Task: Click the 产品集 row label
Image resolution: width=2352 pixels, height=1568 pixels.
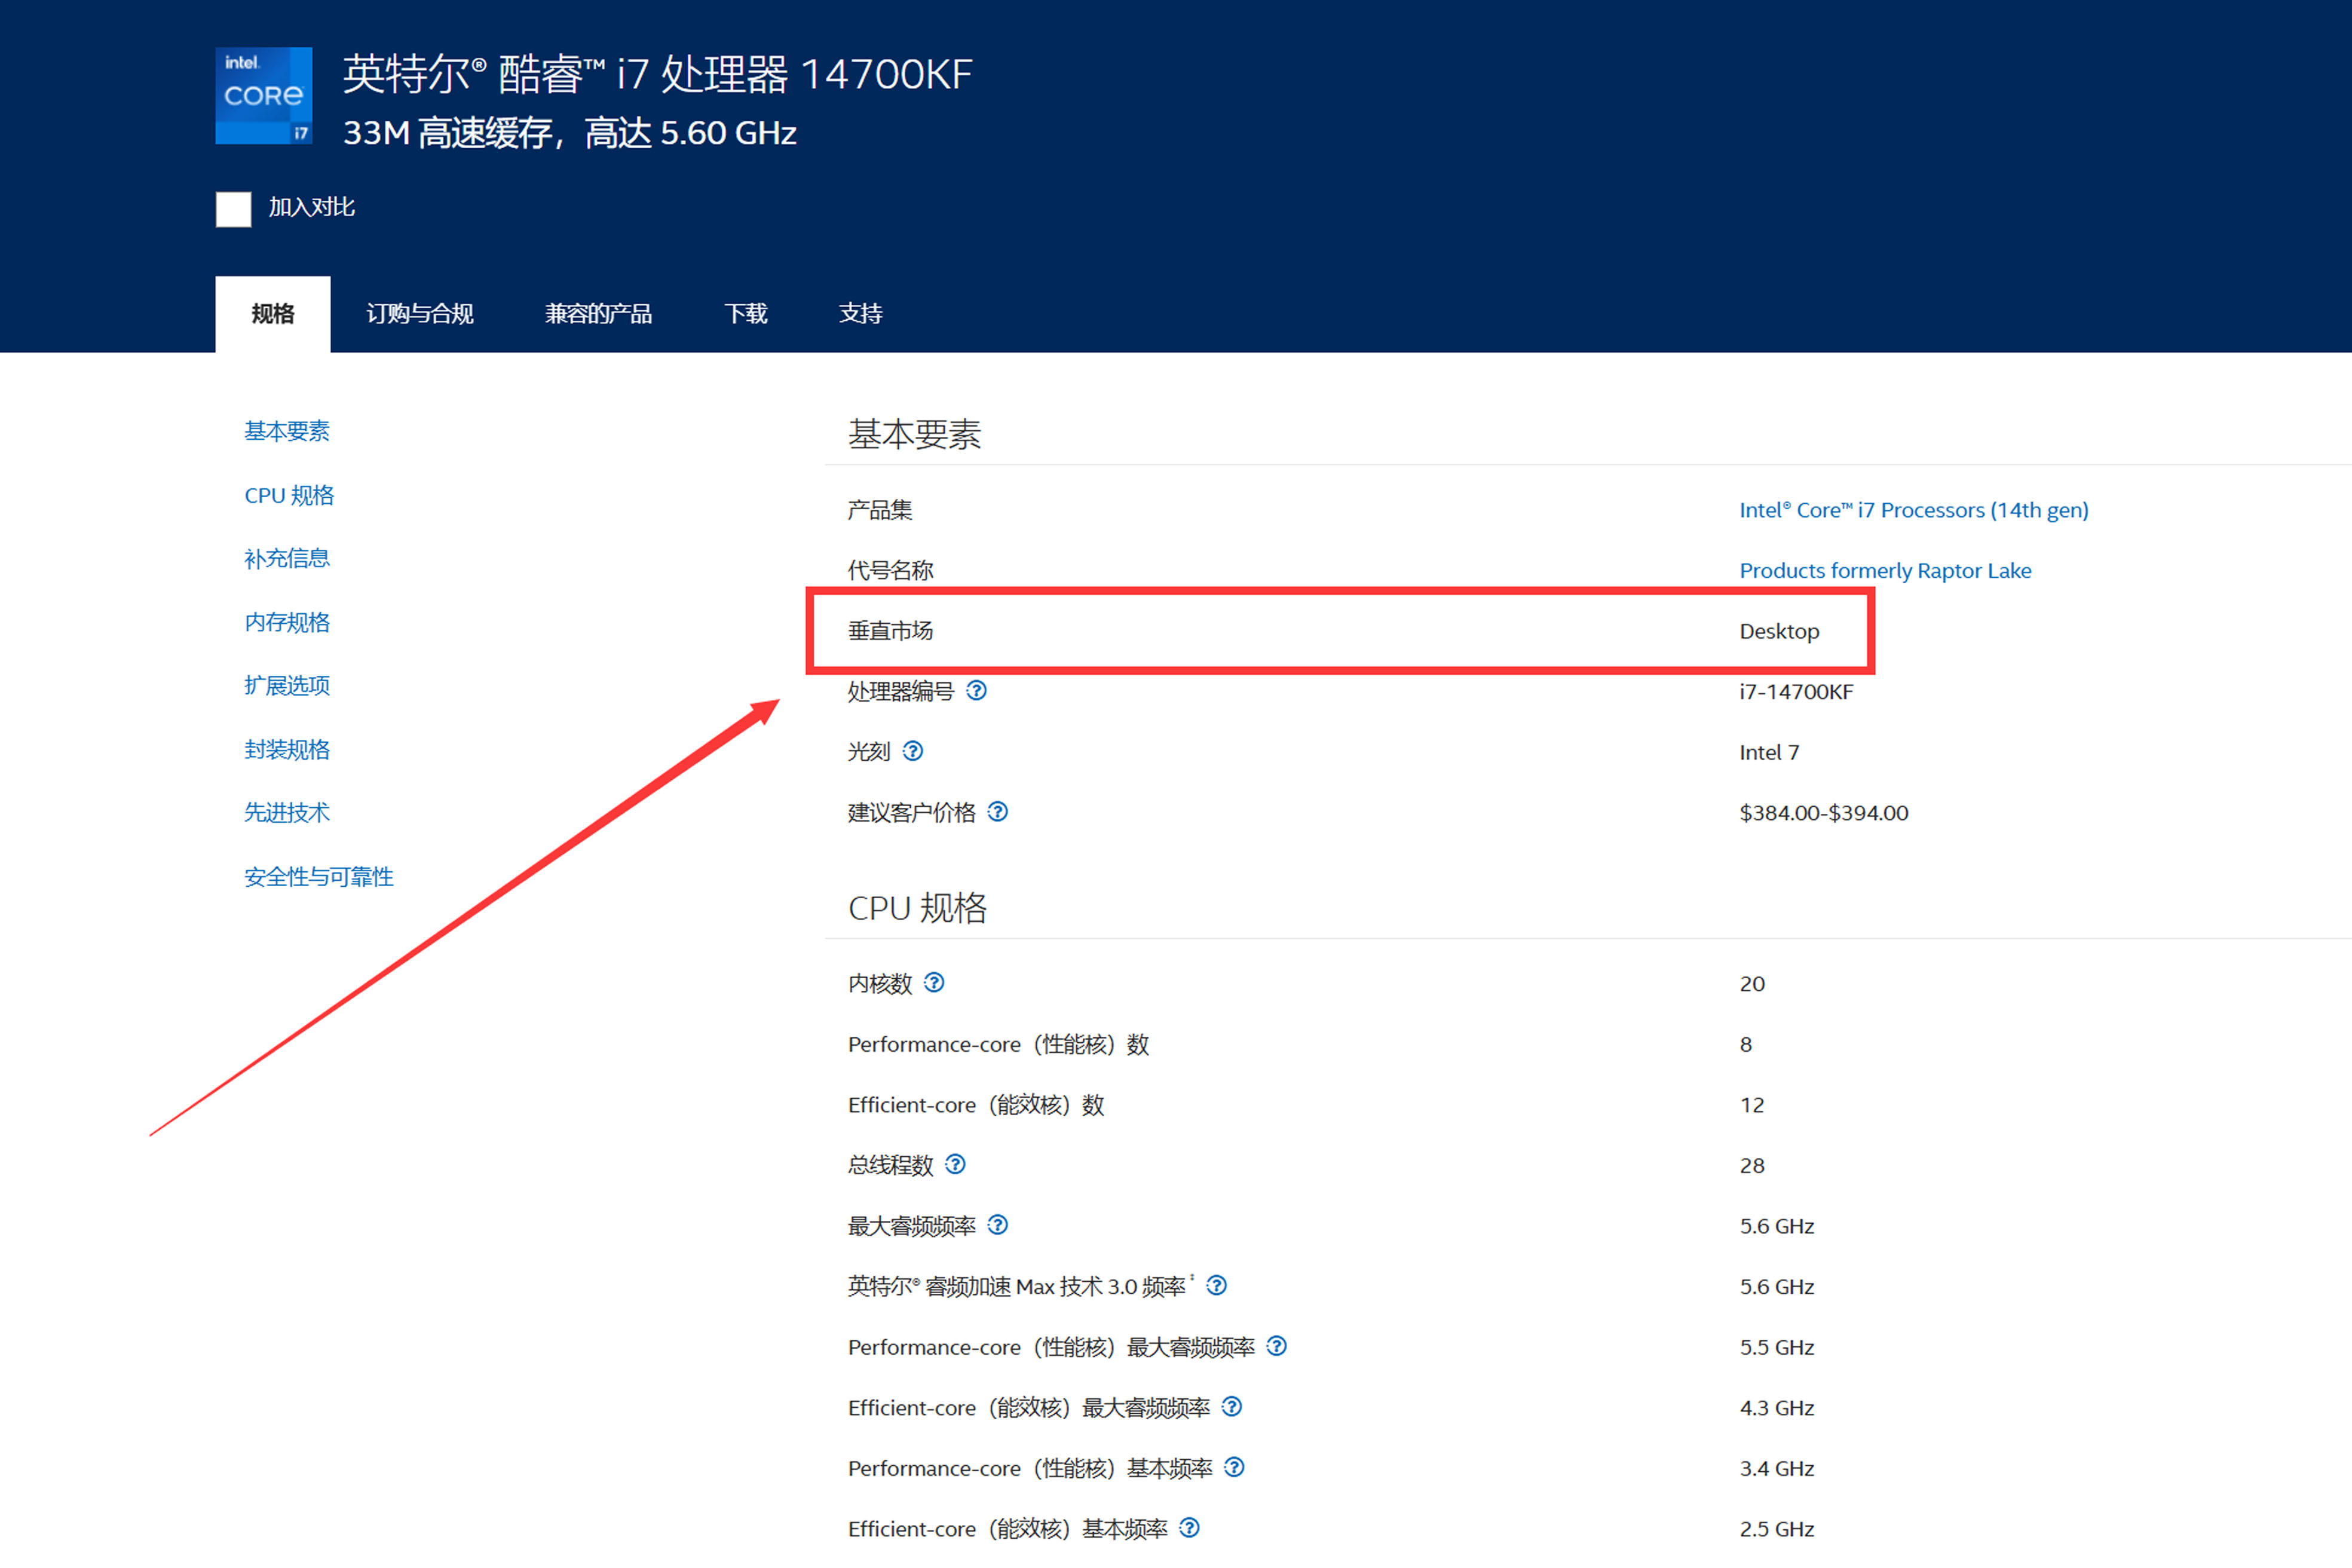Action: coord(880,510)
